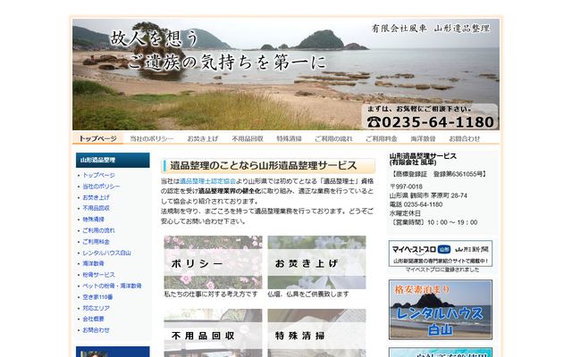The width and height of the screenshot is (572, 357).
Task: Open 海洋散骨 link in left sidebar list
Action: coord(93,263)
